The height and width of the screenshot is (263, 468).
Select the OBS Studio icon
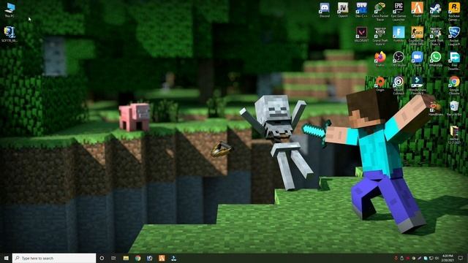399,58
